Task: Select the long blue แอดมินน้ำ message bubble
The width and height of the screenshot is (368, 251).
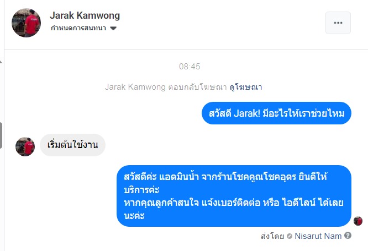Action: 234,196
